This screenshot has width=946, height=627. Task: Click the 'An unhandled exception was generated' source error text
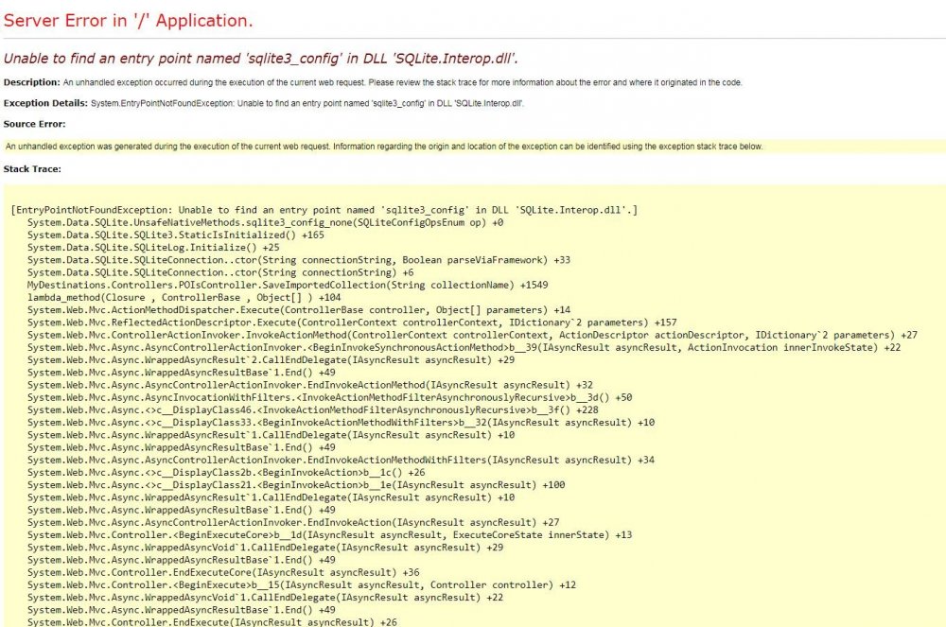coord(384,147)
